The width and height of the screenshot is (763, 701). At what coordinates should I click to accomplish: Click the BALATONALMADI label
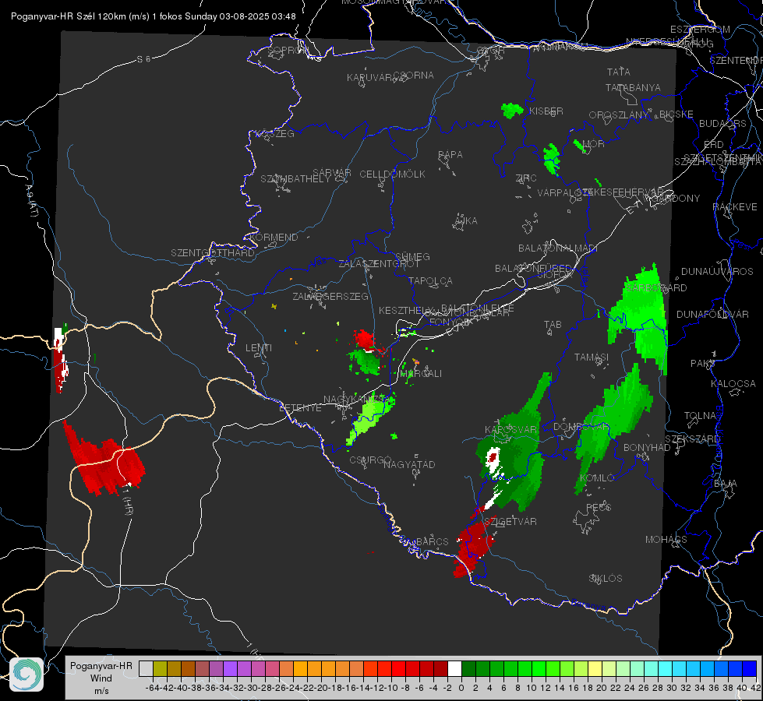tap(558, 248)
